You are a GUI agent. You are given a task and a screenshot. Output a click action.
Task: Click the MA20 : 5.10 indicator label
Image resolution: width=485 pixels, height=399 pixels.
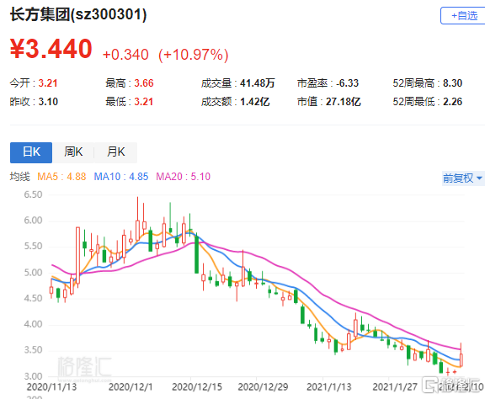tap(183, 177)
